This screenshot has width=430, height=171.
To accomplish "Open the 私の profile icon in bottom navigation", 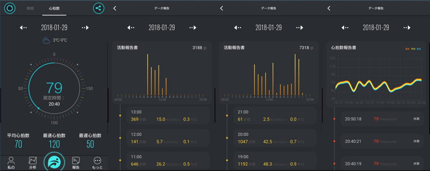I will tap(11, 163).
